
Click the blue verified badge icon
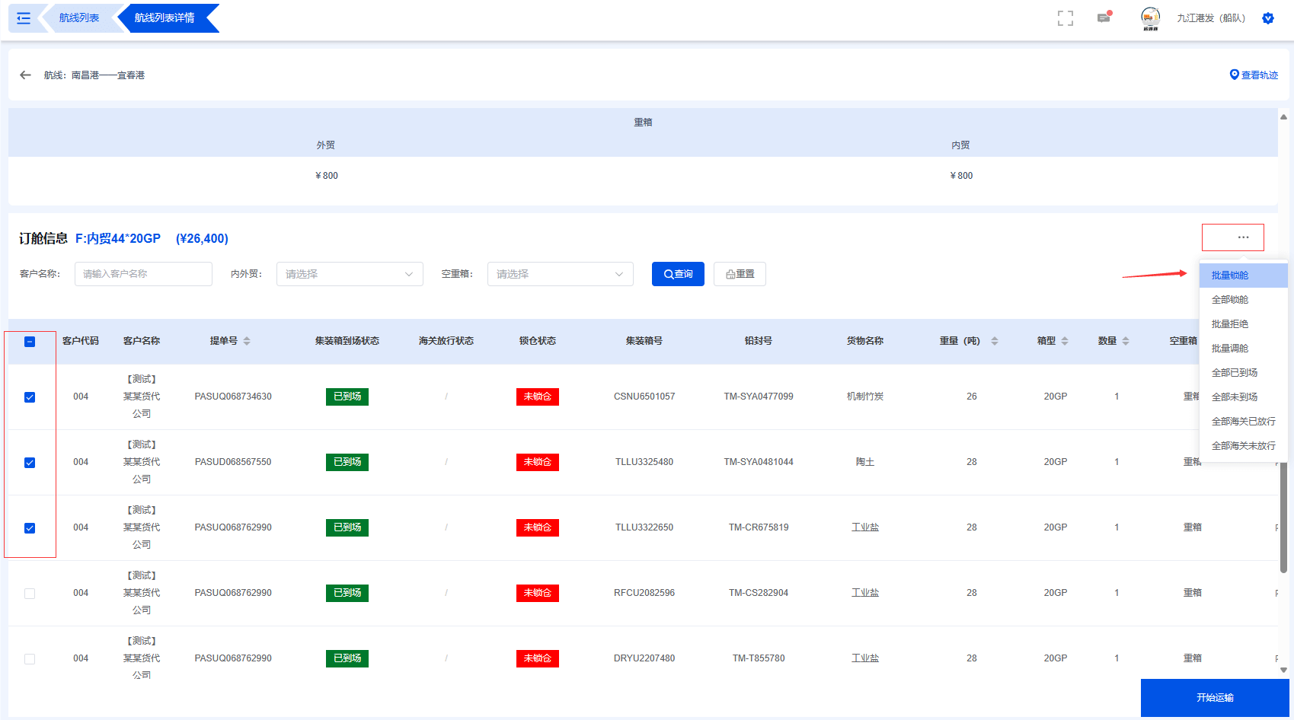[x=1267, y=18]
